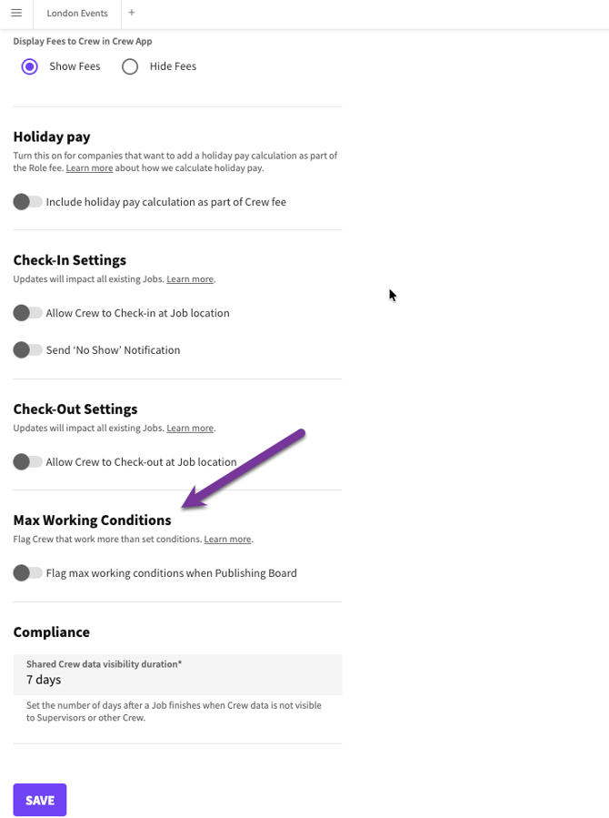Click the Check-In Settings heading
Screen dimensions: 609x818
(x=69, y=260)
